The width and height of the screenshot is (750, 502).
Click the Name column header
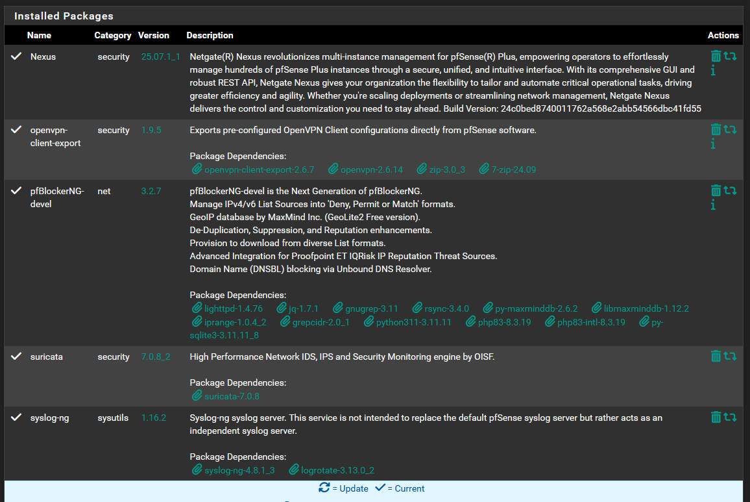tap(39, 36)
